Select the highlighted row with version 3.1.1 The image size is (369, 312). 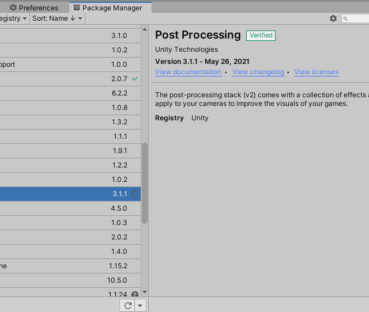(x=70, y=194)
